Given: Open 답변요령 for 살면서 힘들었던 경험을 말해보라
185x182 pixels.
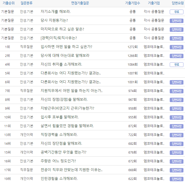Looking at the screenshot, I should (176, 126).
